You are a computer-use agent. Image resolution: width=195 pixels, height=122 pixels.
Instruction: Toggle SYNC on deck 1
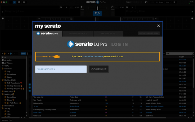pos(77,7)
